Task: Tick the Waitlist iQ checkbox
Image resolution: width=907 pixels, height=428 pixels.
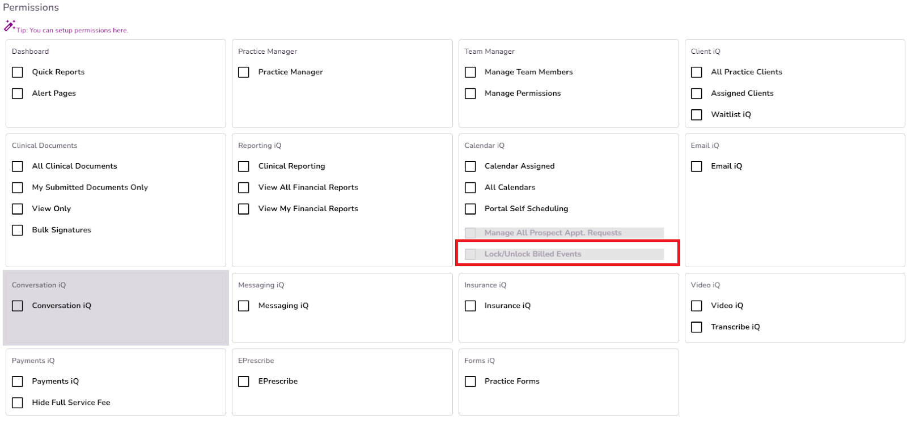Action: (x=697, y=115)
